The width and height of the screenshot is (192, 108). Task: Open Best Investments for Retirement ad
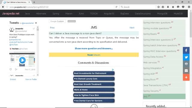click(94, 73)
